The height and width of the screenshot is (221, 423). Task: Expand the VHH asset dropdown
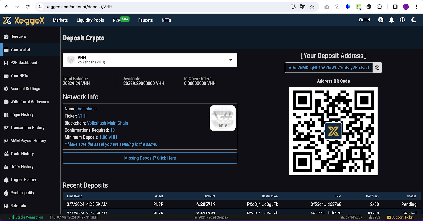tap(150, 60)
